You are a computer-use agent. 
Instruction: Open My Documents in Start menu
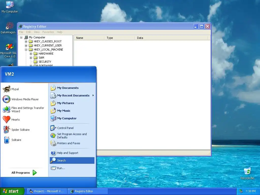pos(72,88)
